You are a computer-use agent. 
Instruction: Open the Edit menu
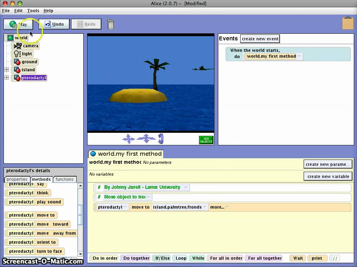click(18, 11)
